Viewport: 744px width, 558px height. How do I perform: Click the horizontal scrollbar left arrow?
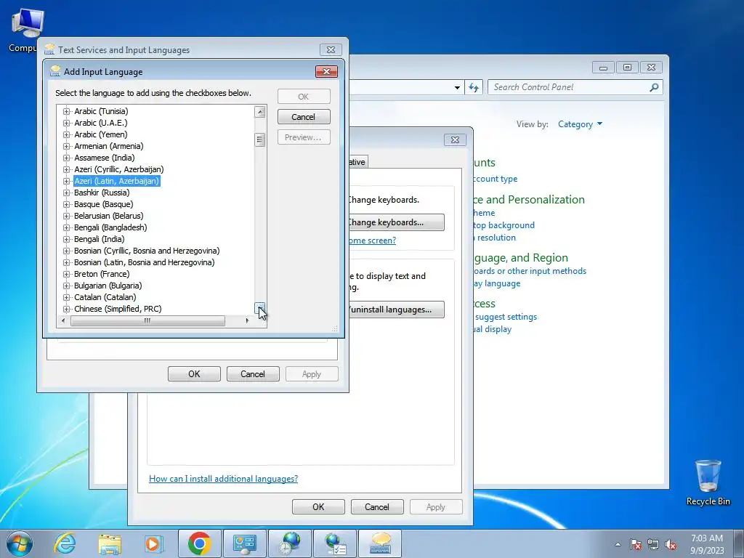[x=64, y=320]
